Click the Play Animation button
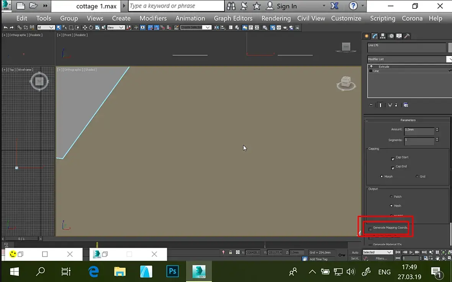Image resolution: width=452 pixels, height=282 pixels. click(411, 252)
